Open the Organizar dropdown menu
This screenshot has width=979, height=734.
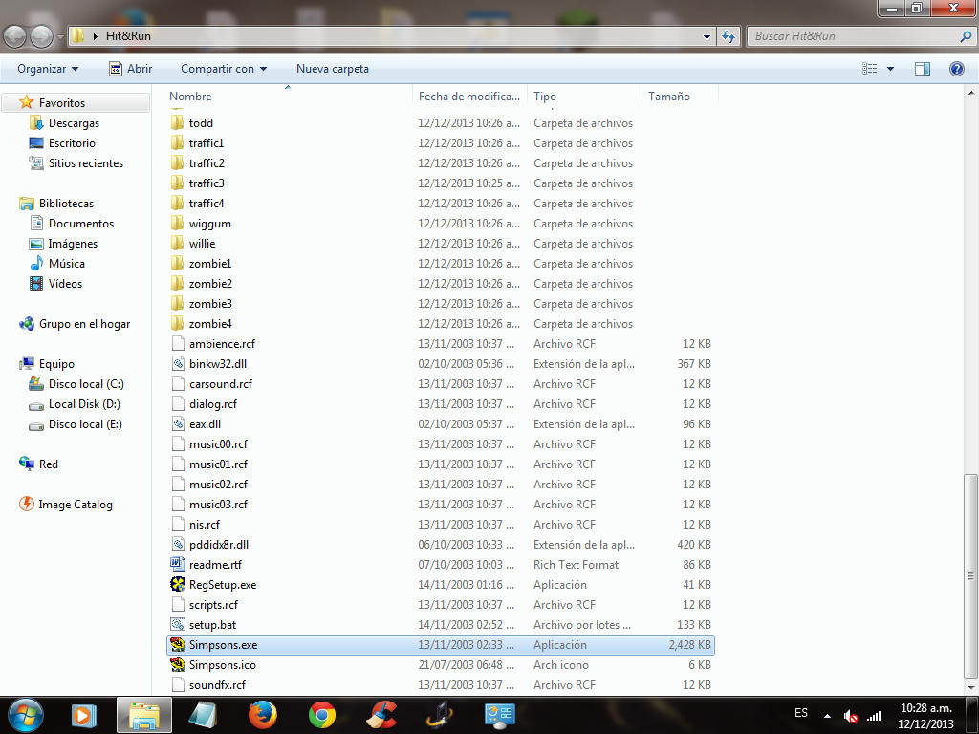tap(48, 69)
